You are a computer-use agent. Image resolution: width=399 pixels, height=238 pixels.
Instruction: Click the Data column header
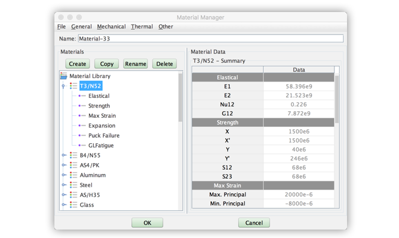[299, 69]
